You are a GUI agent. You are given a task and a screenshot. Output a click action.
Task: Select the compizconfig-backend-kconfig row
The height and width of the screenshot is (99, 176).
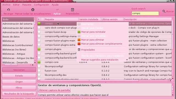point(105,58)
